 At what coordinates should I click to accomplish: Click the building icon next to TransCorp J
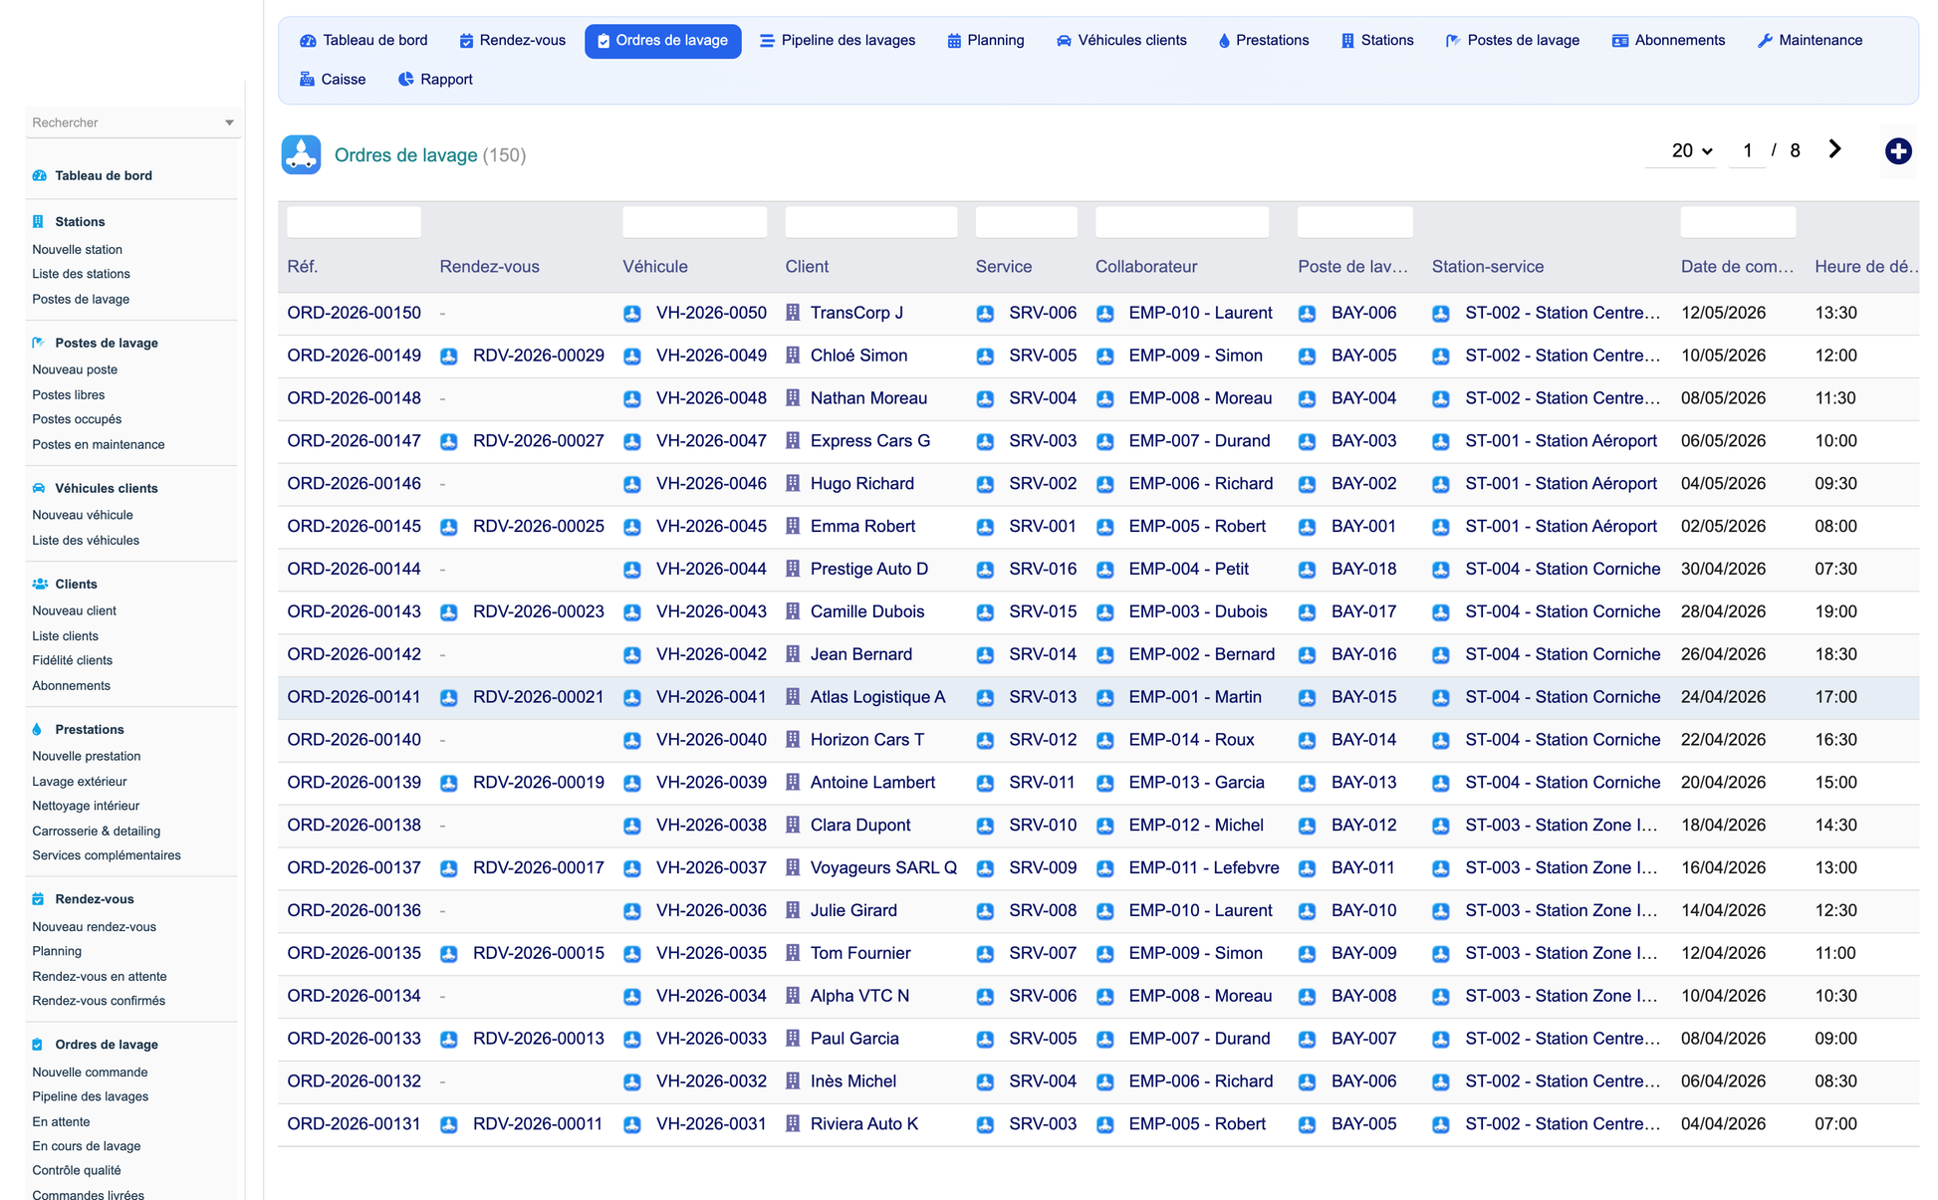point(793,313)
